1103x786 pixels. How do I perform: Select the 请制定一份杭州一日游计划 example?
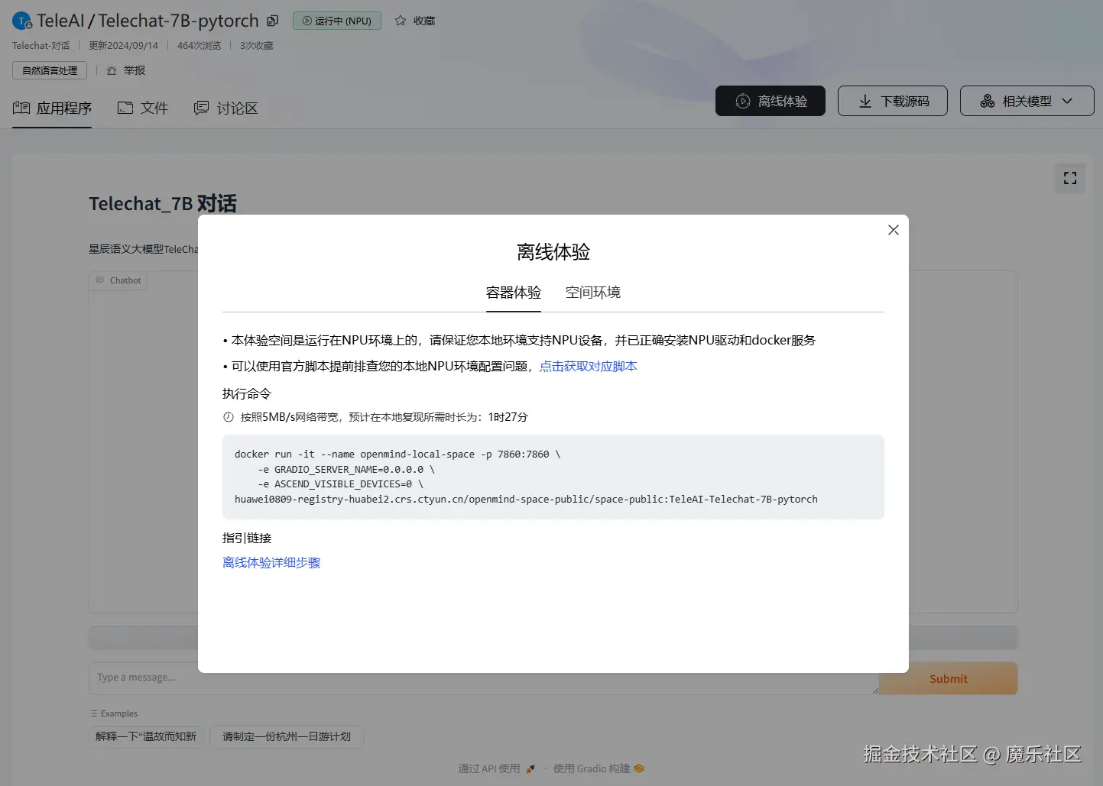pos(287,736)
